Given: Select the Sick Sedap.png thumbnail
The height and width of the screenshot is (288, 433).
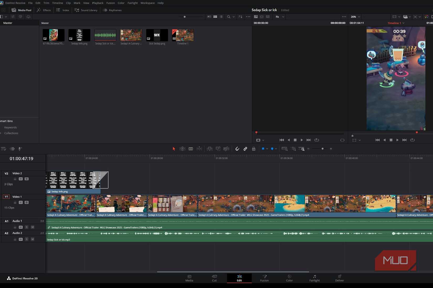Looking at the screenshot, I should coord(157,35).
